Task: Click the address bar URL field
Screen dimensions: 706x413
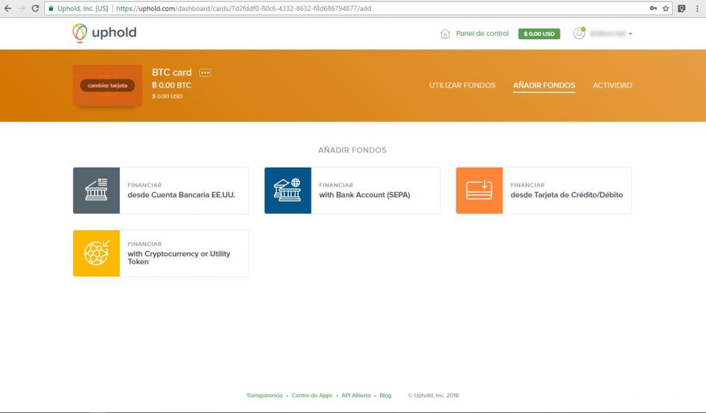Action: pos(358,8)
